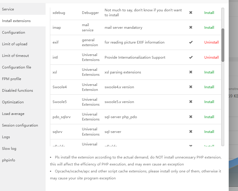Screen dimensions: 238x191
Task: Uninstall the exif extension
Action: [211, 42]
